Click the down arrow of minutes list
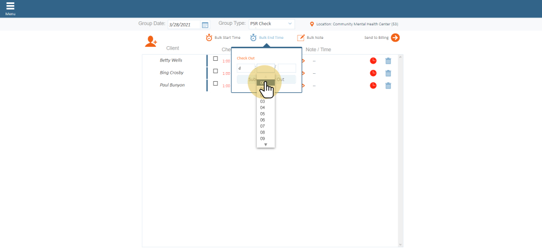The width and height of the screenshot is (542, 249). [265, 144]
